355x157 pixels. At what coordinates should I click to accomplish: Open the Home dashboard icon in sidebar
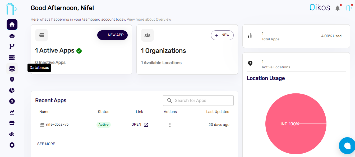pos(12,25)
